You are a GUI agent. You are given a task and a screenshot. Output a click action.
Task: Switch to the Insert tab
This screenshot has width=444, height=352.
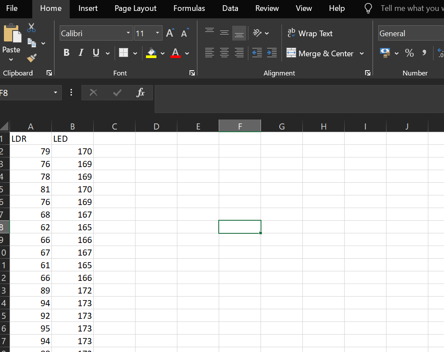click(x=88, y=8)
